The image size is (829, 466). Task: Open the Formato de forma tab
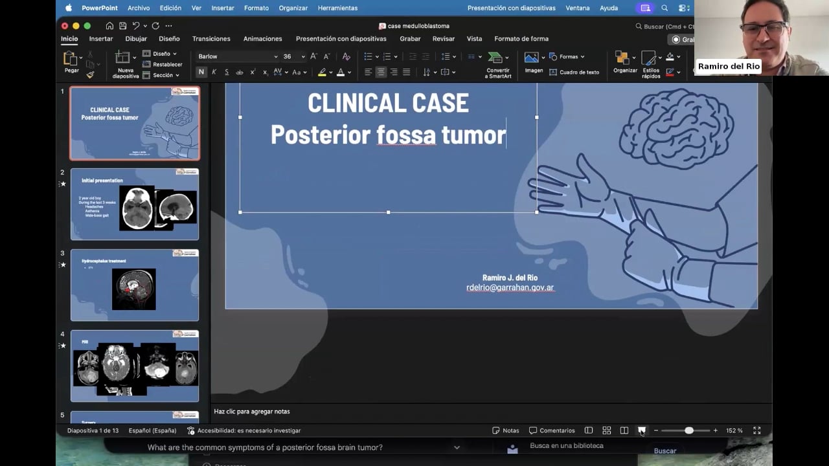pyautogui.click(x=521, y=39)
